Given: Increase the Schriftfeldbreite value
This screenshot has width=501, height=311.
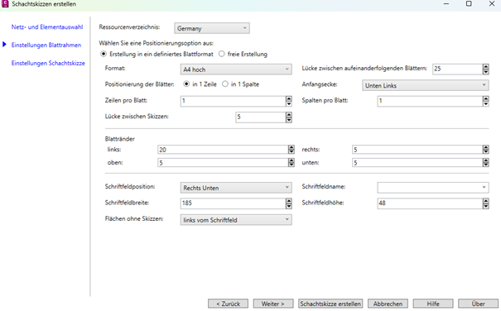Looking at the screenshot, I should pyautogui.click(x=289, y=201).
